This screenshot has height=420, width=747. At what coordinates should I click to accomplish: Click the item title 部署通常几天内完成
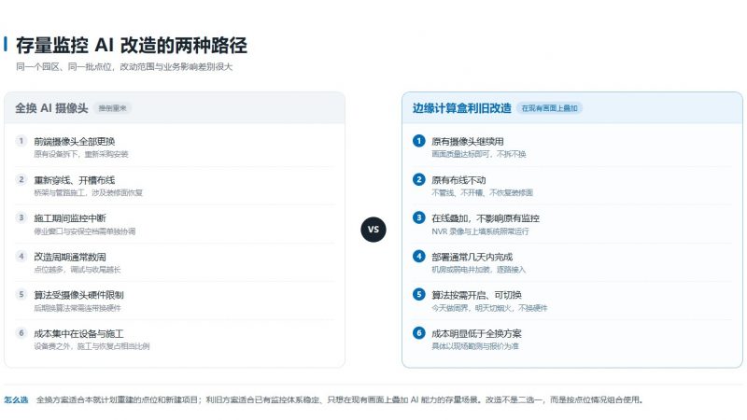(x=472, y=258)
